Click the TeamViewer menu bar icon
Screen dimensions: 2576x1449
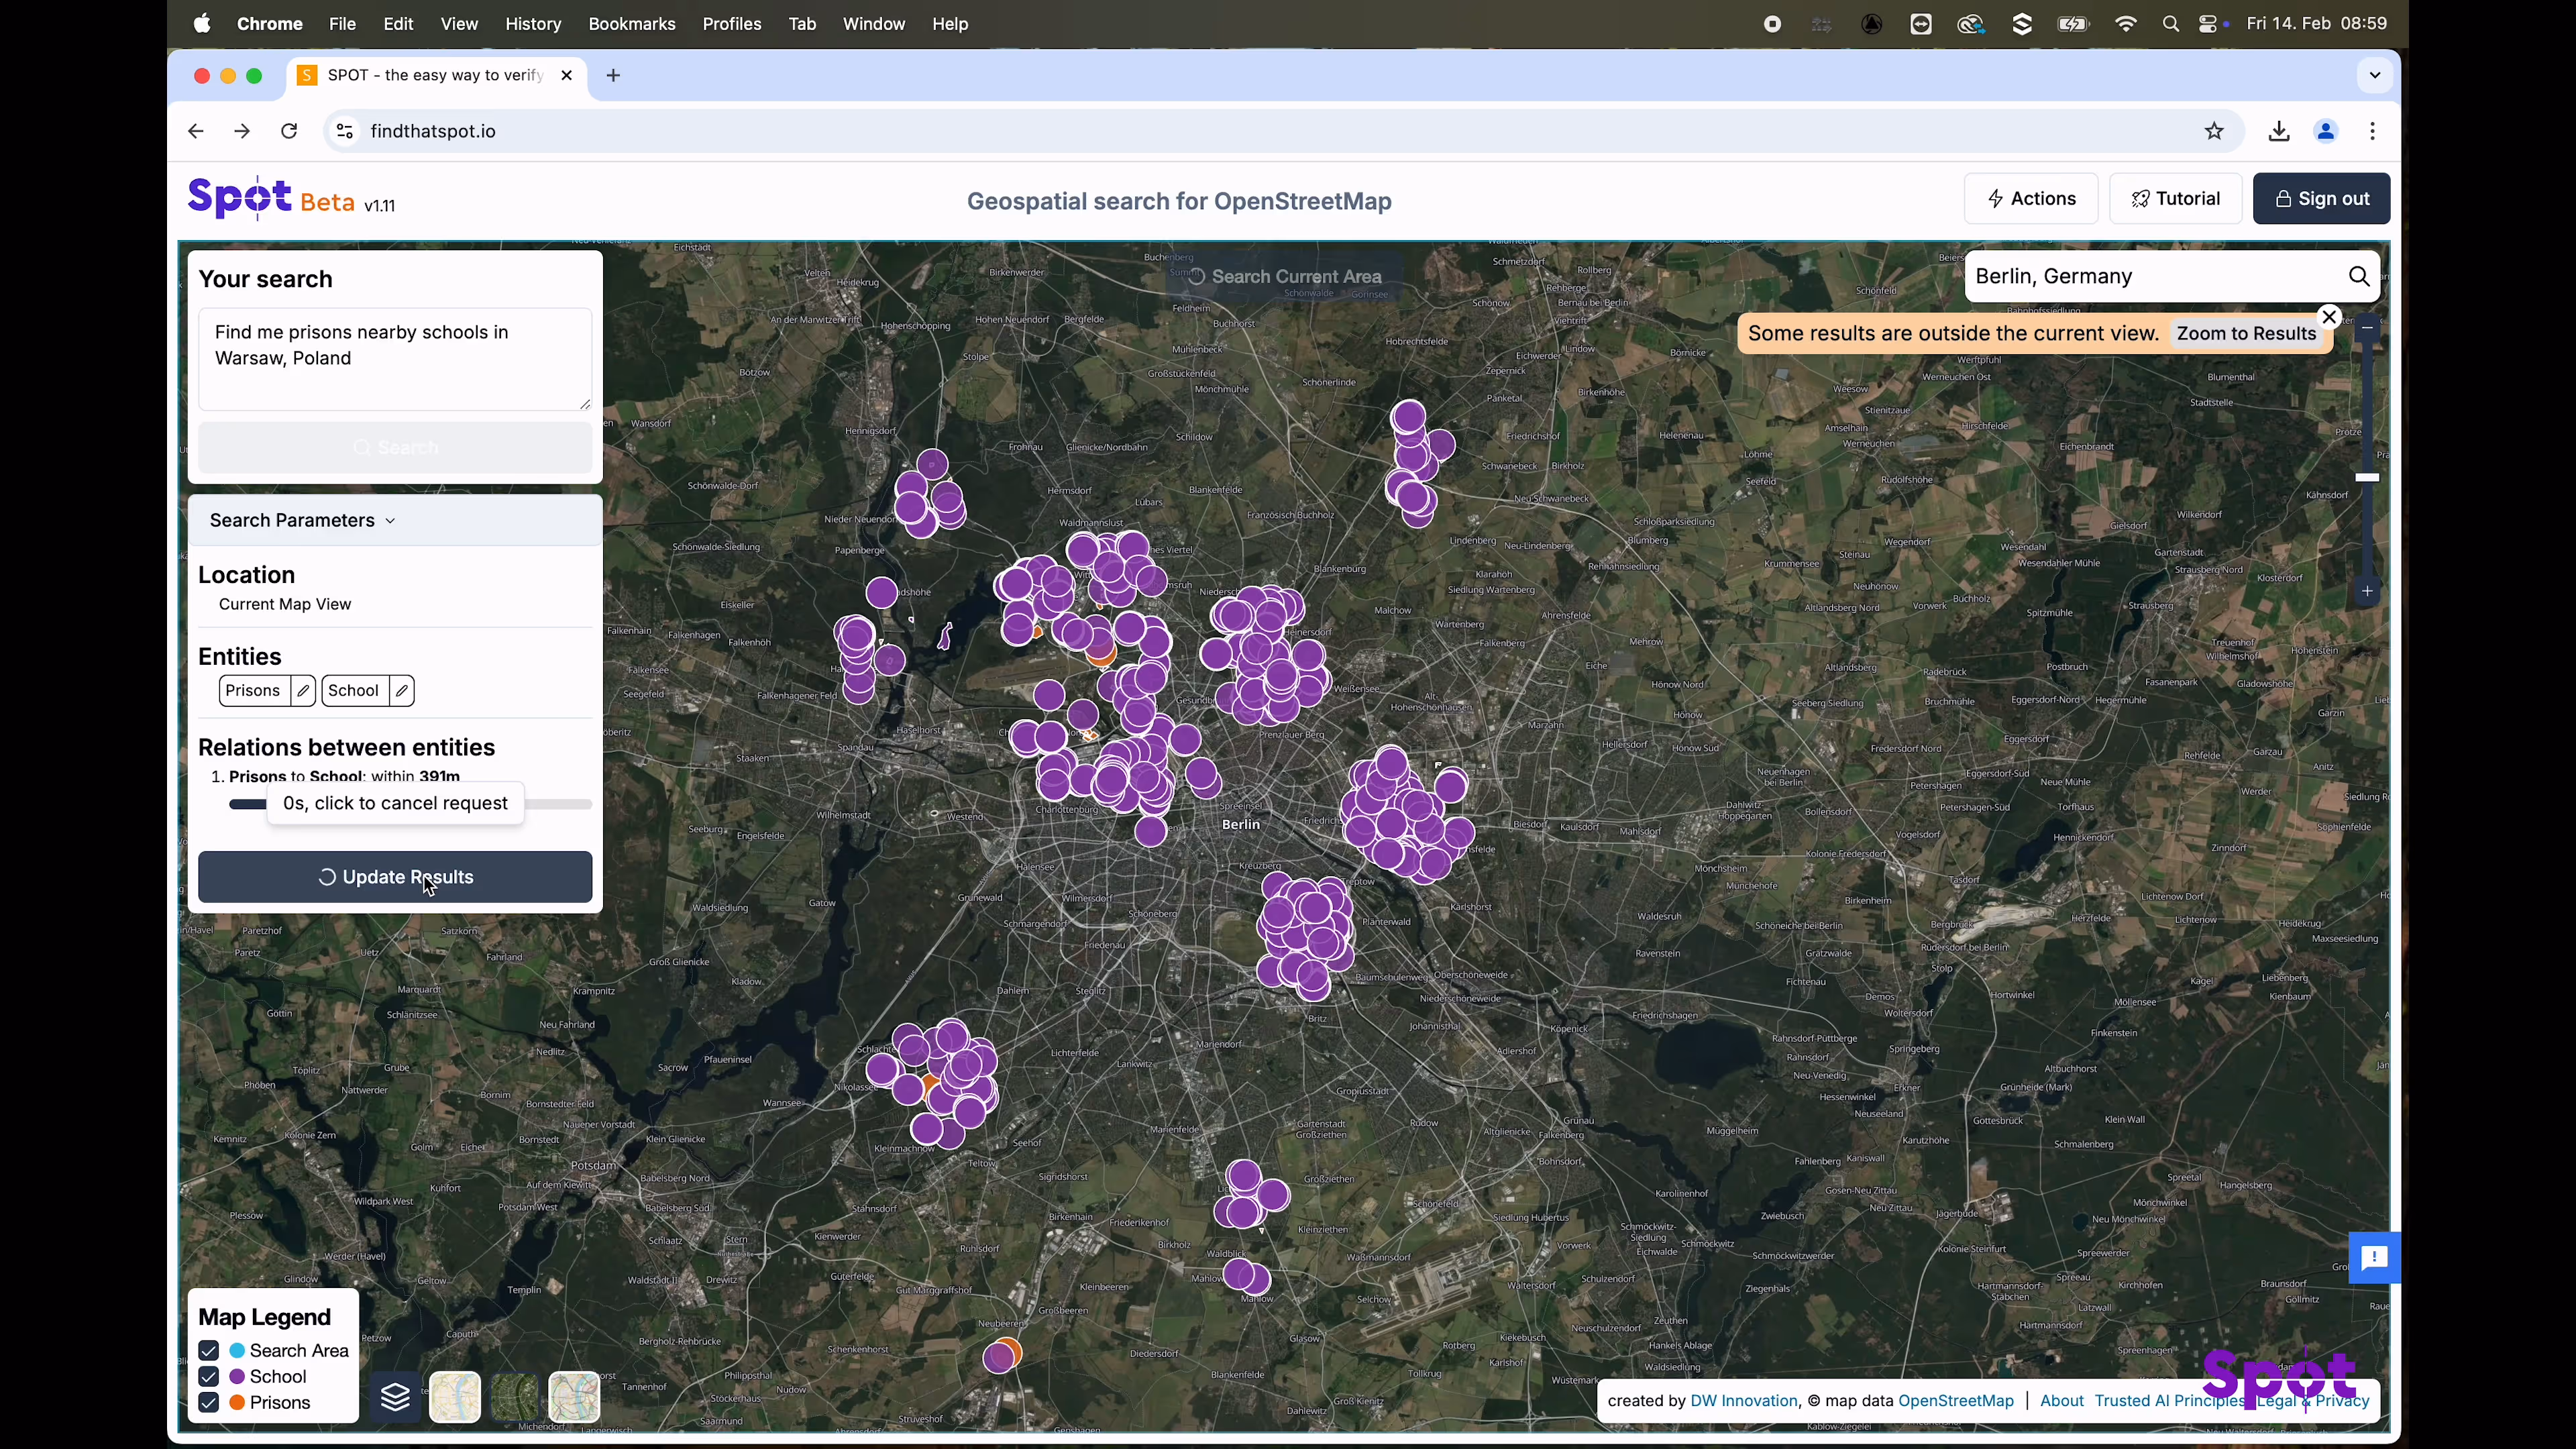click(x=1920, y=24)
